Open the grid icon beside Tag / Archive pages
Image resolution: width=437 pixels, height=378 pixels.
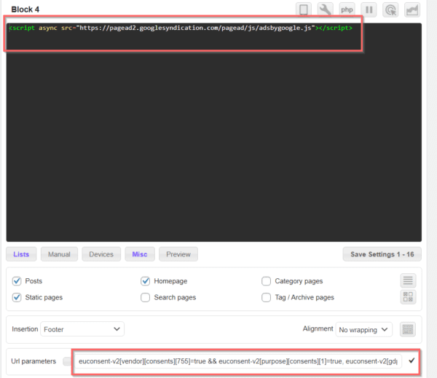click(408, 297)
